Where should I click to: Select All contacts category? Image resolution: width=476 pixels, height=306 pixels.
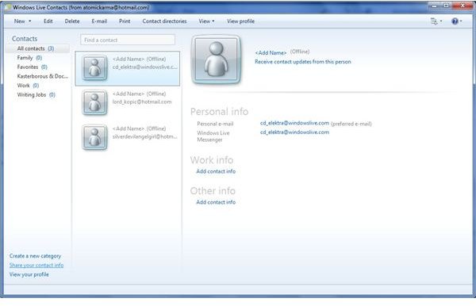click(x=37, y=48)
